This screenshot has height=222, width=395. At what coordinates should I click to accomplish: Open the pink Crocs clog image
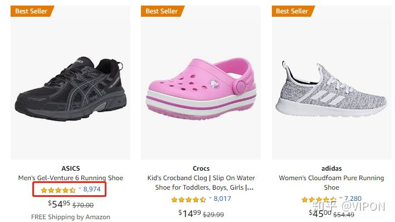click(x=201, y=88)
